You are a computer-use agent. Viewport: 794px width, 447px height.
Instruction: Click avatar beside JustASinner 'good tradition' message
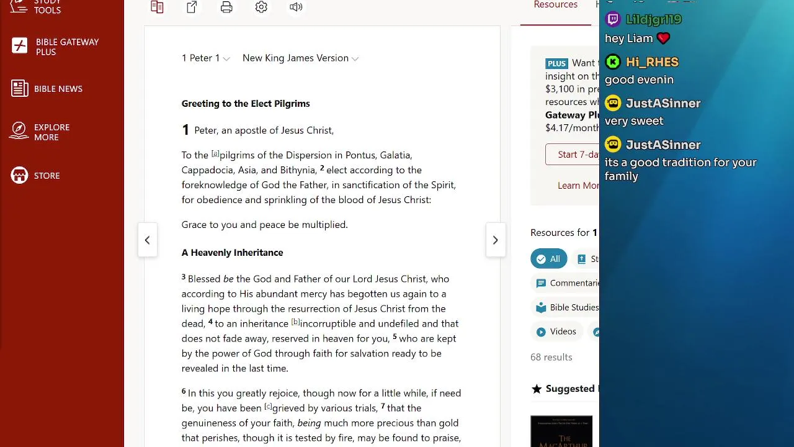tap(613, 145)
